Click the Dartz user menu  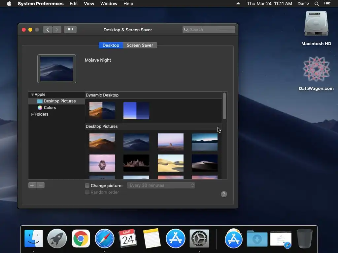point(303,4)
